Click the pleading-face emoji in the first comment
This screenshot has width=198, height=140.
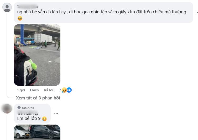click(x=20, y=18)
